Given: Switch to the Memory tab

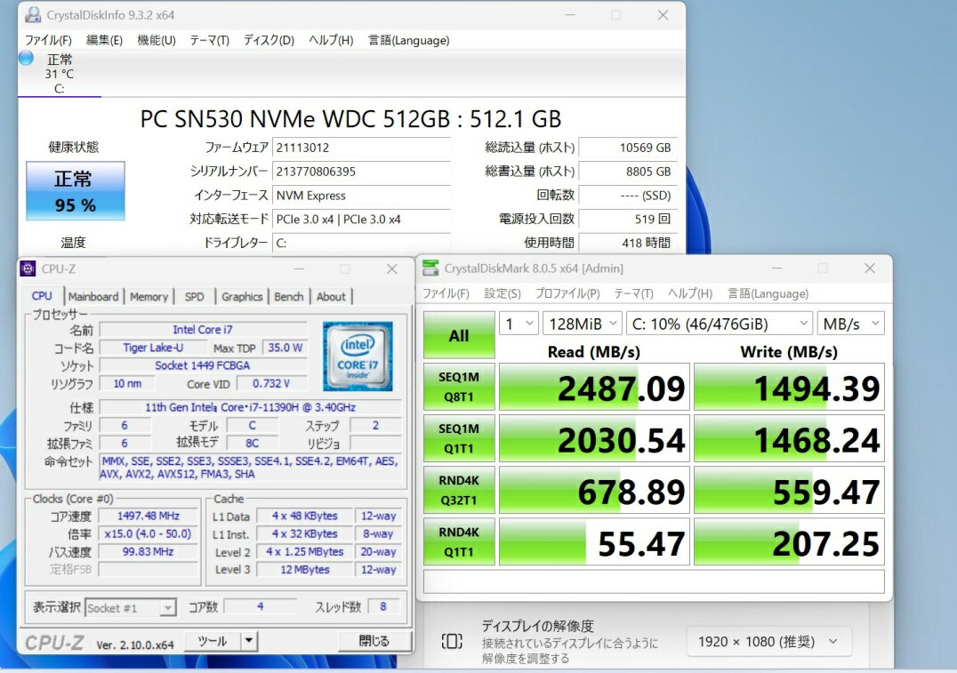Looking at the screenshot, I should pos(149,297).
